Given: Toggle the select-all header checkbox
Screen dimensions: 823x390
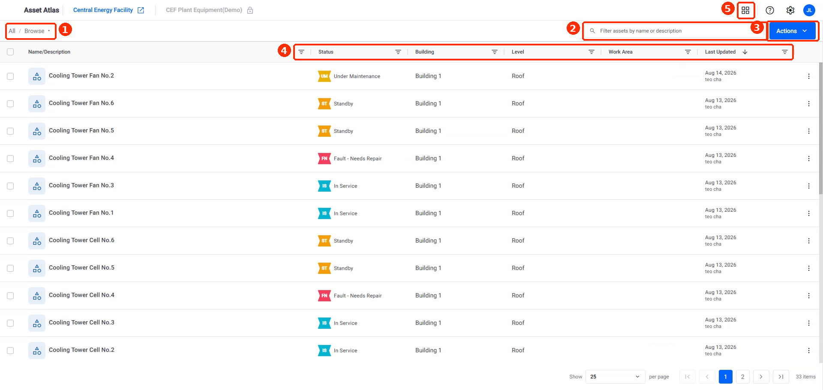Looking at the screenshot, I should click(x=10, y=52).
